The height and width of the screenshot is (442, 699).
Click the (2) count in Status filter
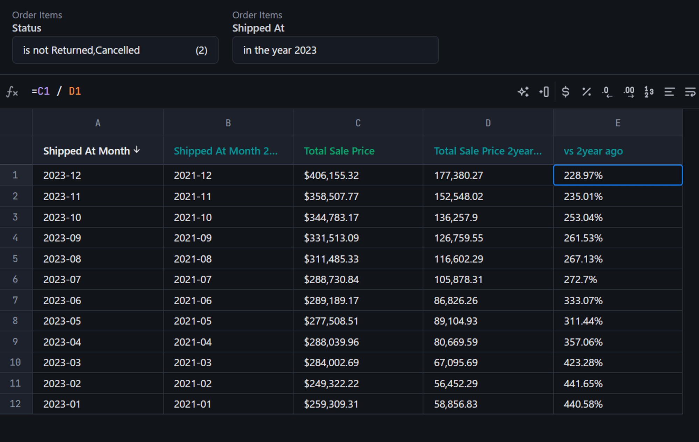(201, 50)
